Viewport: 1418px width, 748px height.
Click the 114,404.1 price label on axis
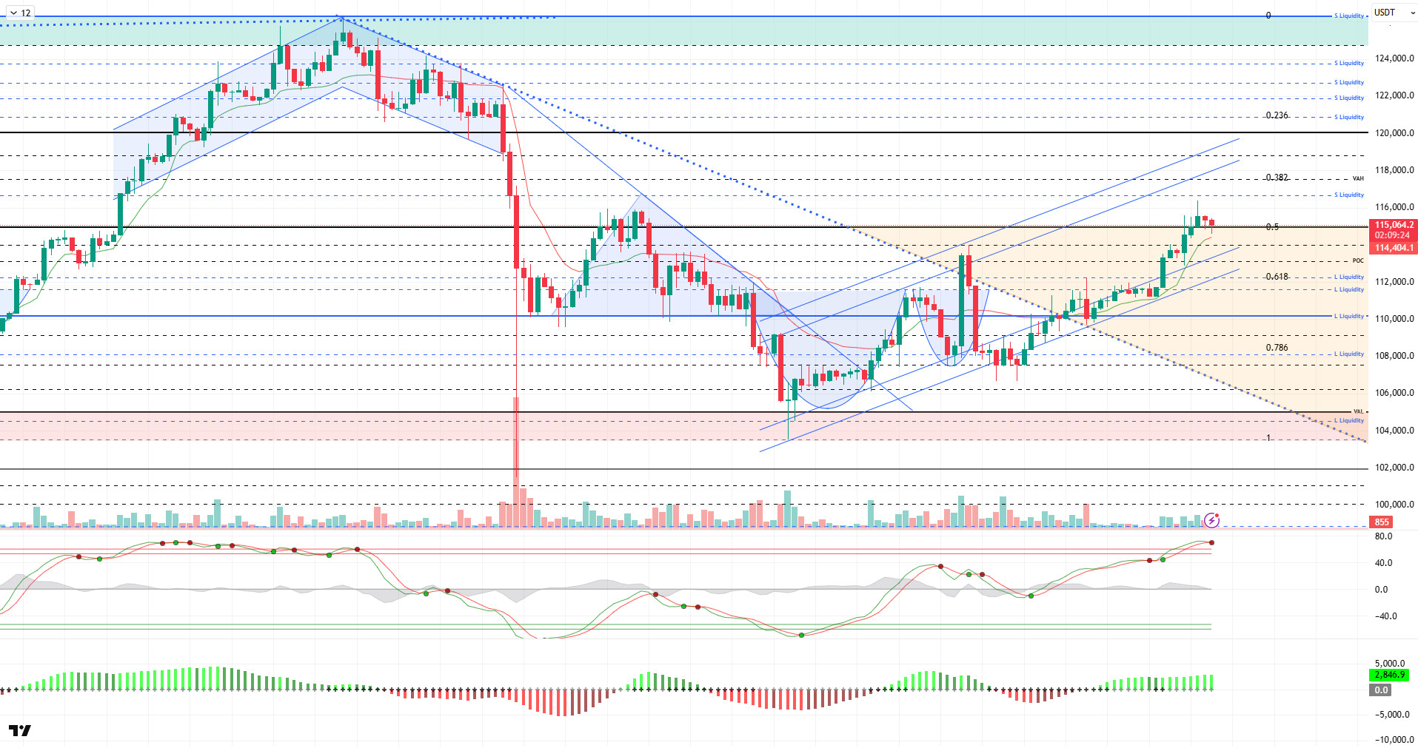(1394, 248)
